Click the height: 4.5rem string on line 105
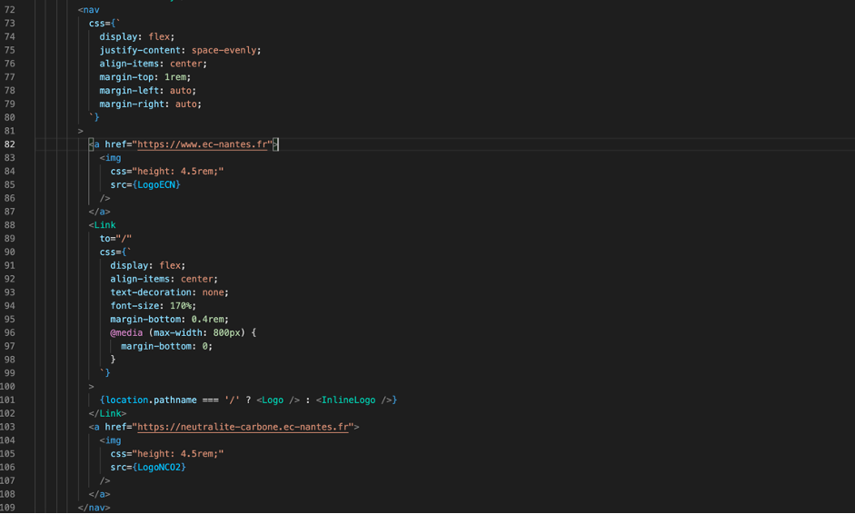The width and height of the screenshot is (855, 514). [177, 453]
